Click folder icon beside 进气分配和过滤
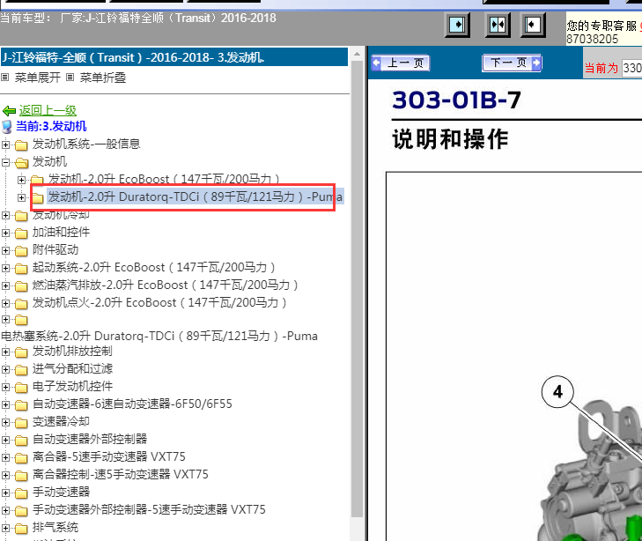The height and width of the screenshot is (541, 642). (21, 370)
